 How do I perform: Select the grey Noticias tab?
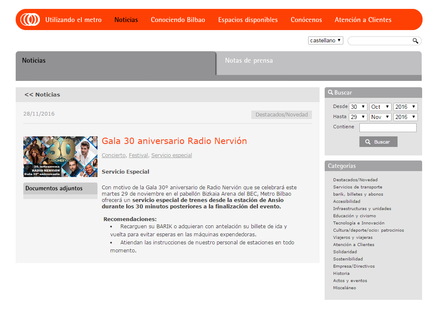tap(116, 63)
